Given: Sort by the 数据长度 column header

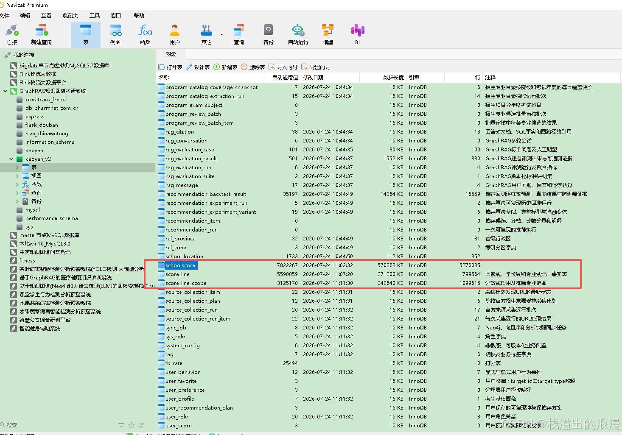Looking at the screenshot, I should pos(383,78).
